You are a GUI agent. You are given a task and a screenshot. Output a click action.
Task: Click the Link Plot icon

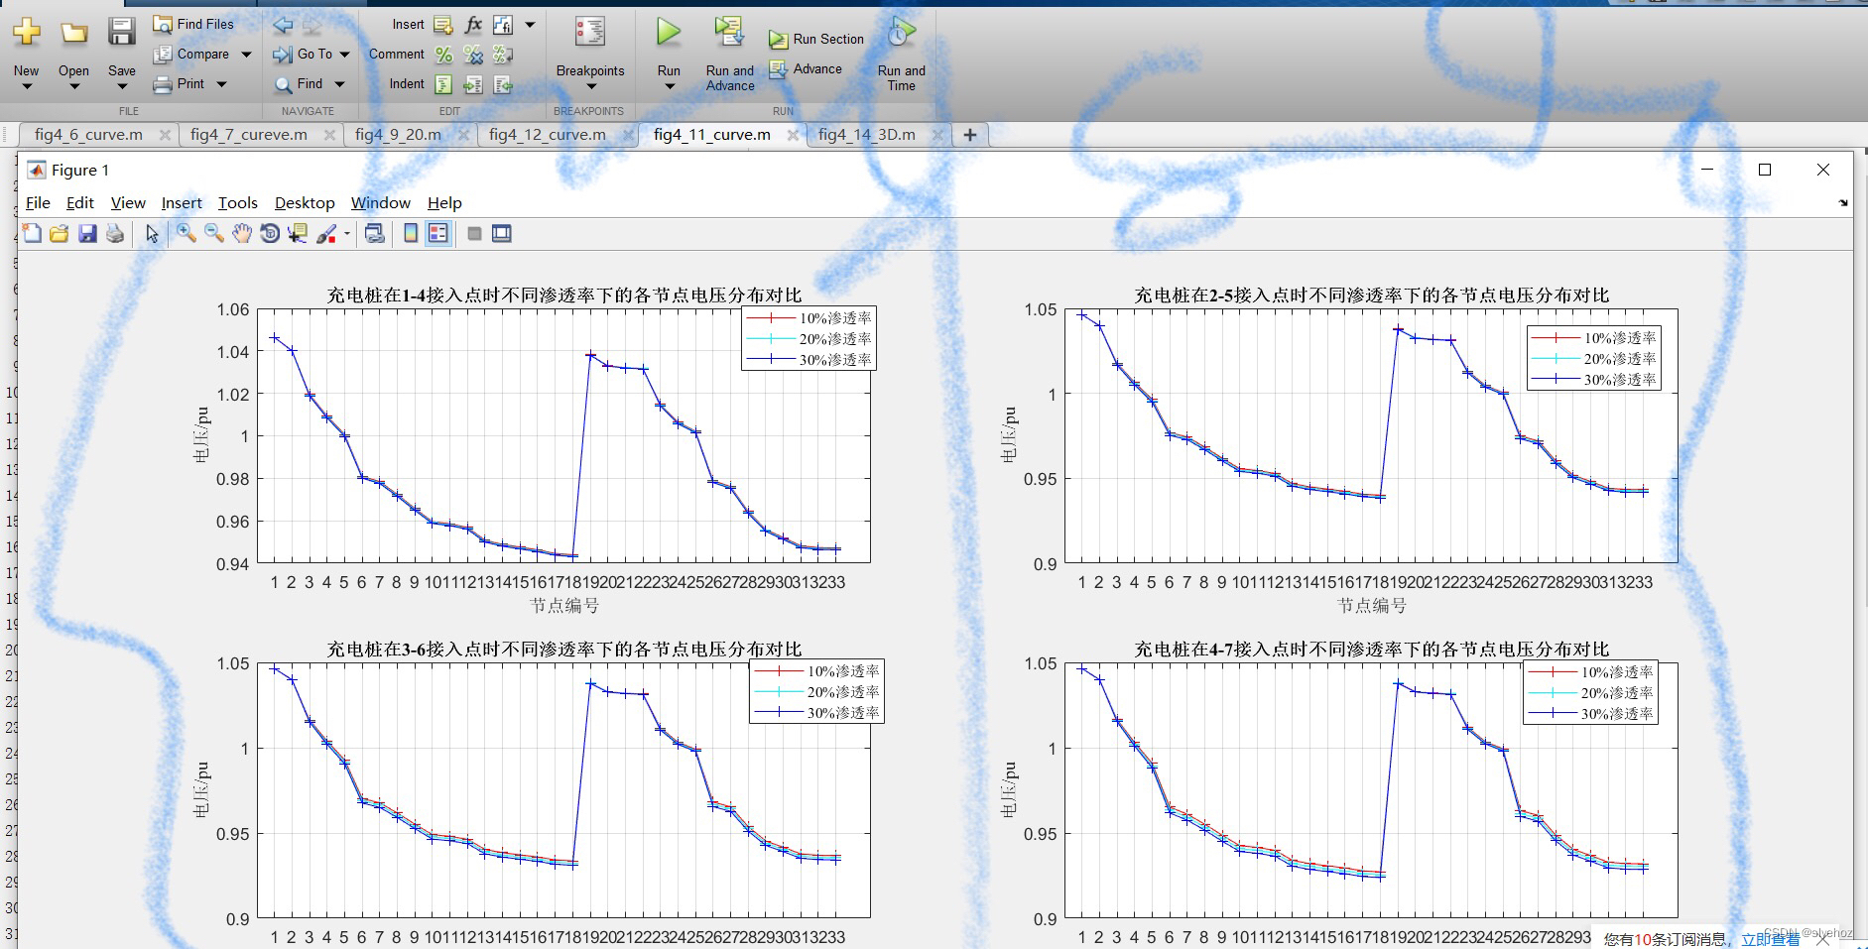[374, 233]
